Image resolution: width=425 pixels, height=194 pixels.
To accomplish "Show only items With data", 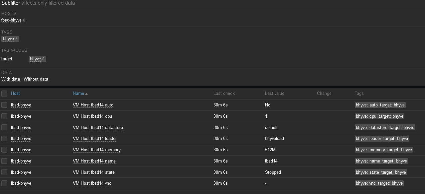I will click(11, 79).
